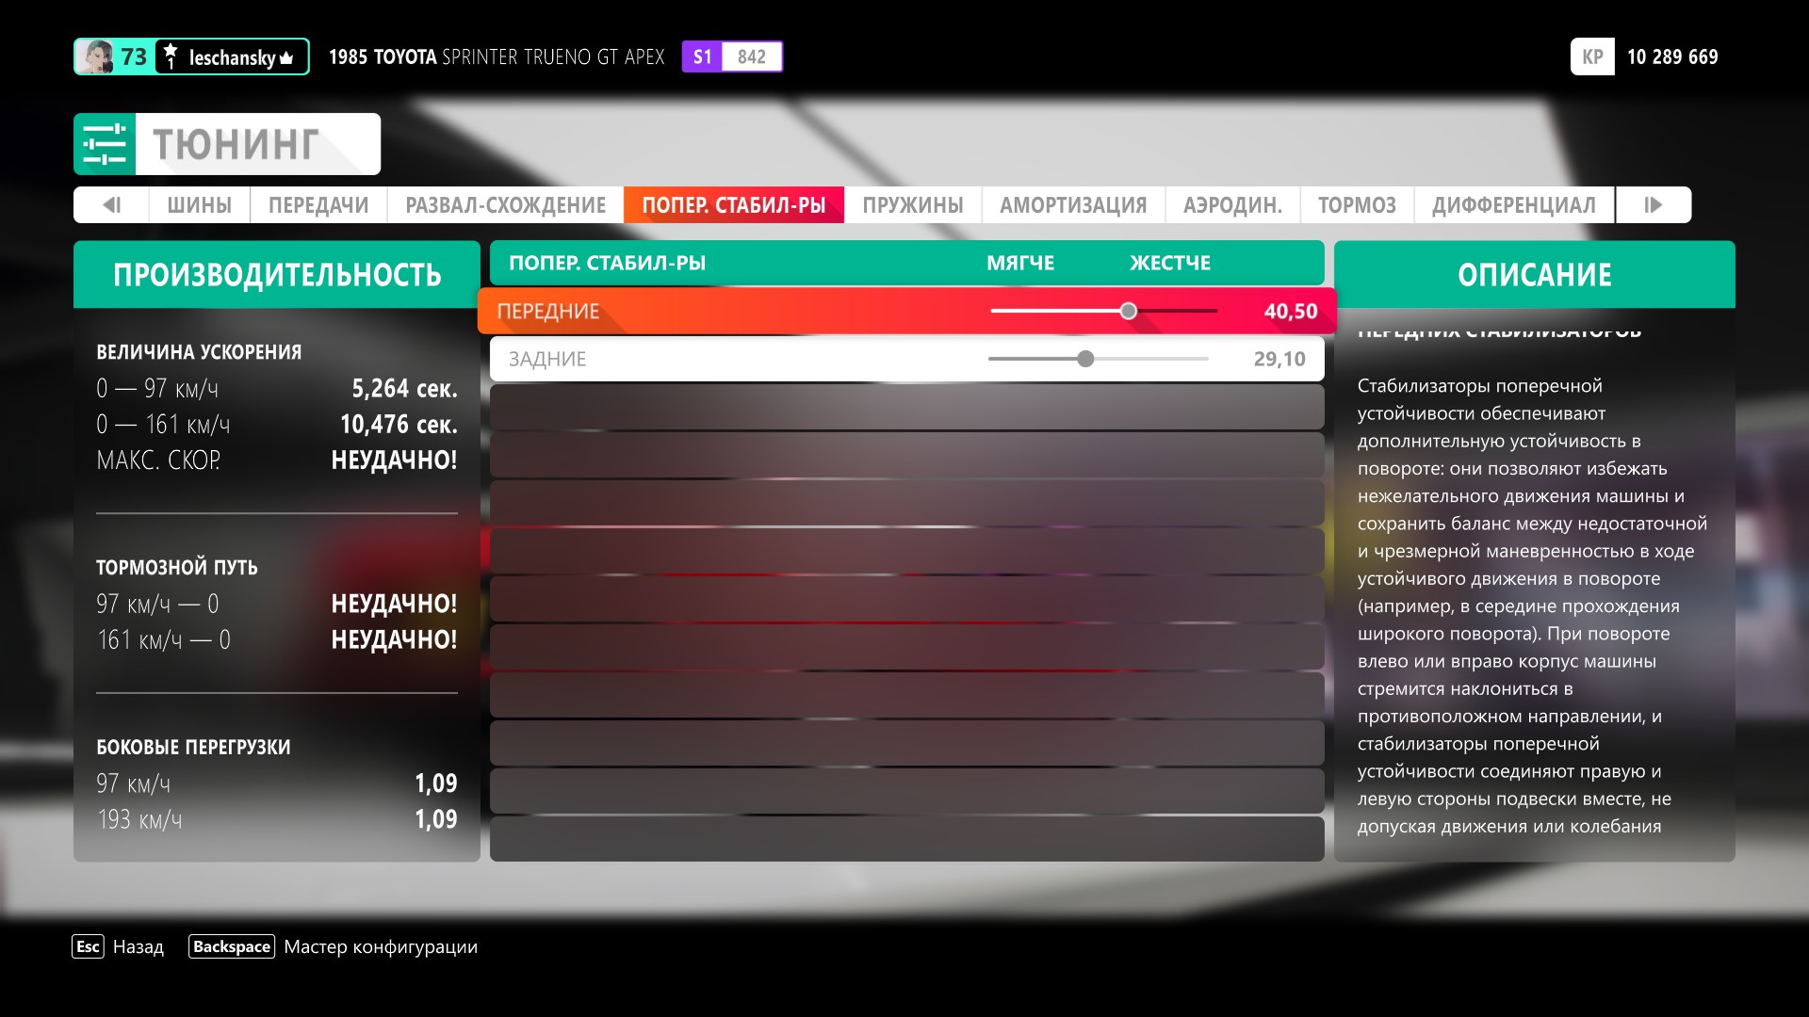This screenshot has height=1017, width=1809.
Task: Click the previous tab arrow icon
Action: click(111, 205)
